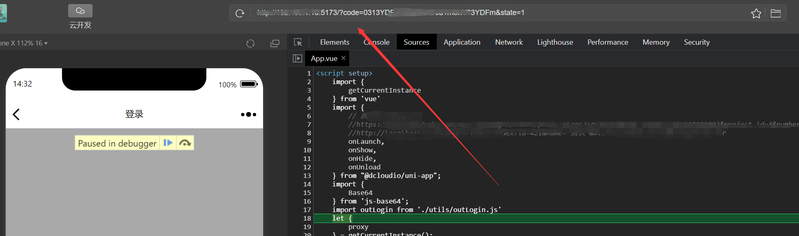Click 'onShow,' in the code

(362, 150)
